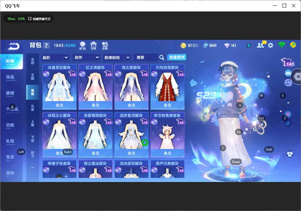Select the 头发 sub-category tab
The image size is (301, 211).
click(x=33, y=108)
